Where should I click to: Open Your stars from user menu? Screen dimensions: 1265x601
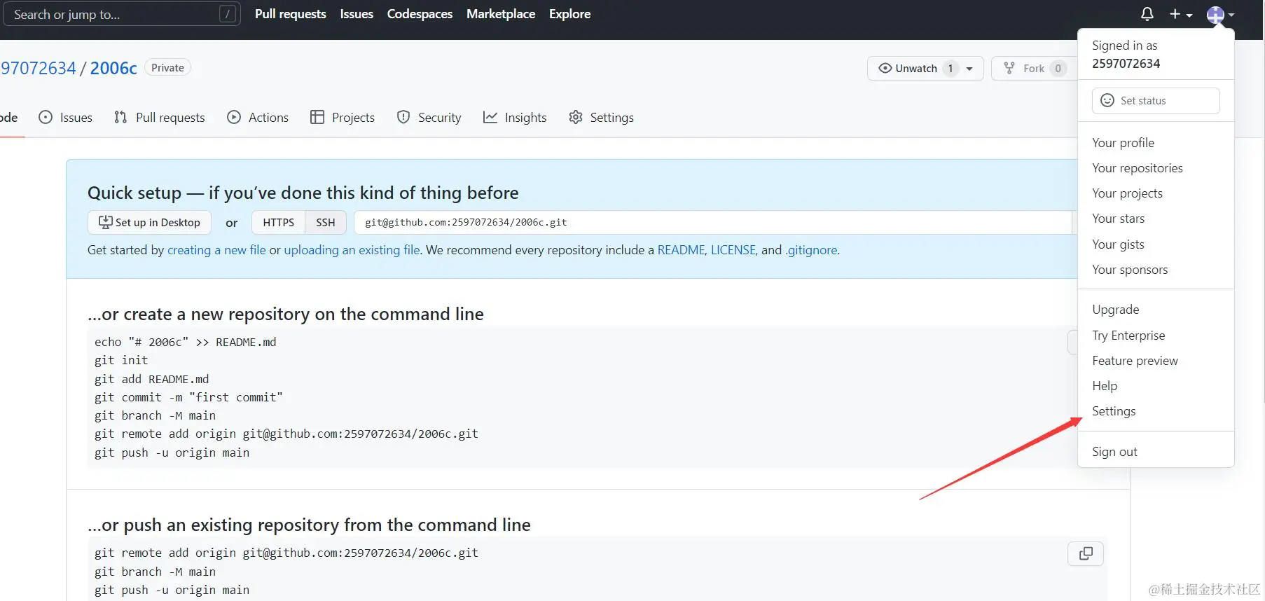coord(1118,219)
